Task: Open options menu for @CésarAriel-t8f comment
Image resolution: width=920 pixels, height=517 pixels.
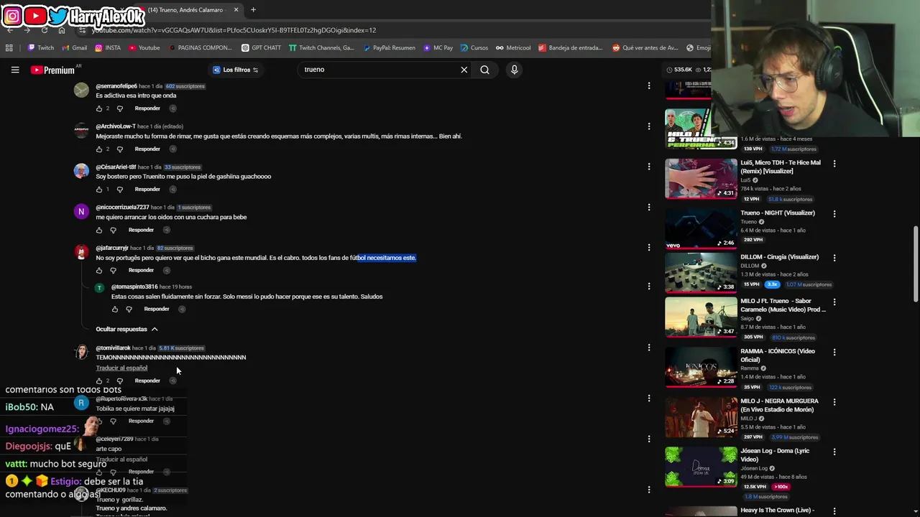Action: [x=649, y=167]
